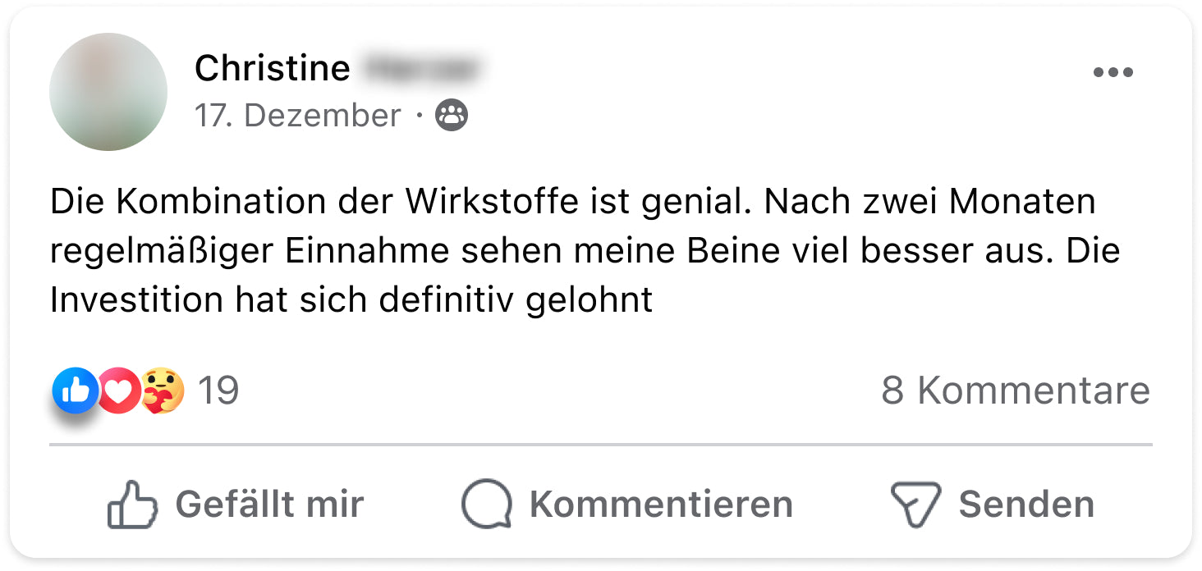Open Christine's profile via her name
Viewport: 1202px width, 571px height.
[272, 68]
